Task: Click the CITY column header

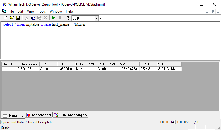Action: (x=48, y=64)
